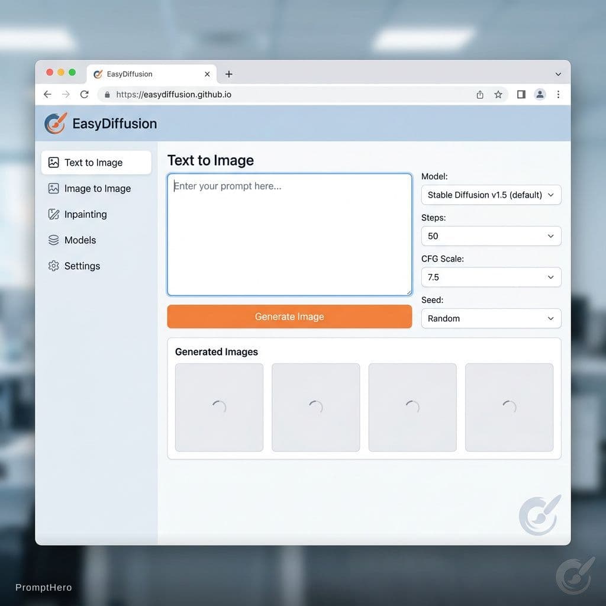
Task: Close the EasyDiffusion tab
Action: point(207,74)
